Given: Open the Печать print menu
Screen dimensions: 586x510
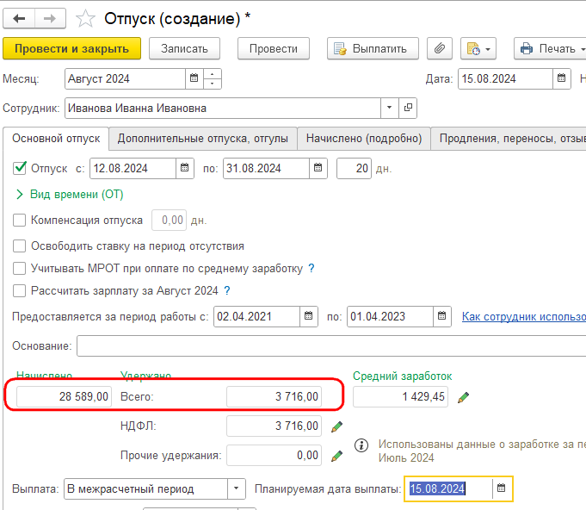Looking at the screenshot, I should (x=550, y=48).
